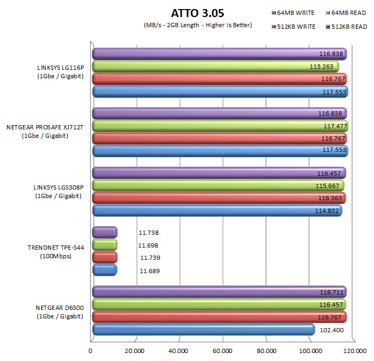Select the LINKSYS LGS308P category label
374x361 pixels.
59,192
